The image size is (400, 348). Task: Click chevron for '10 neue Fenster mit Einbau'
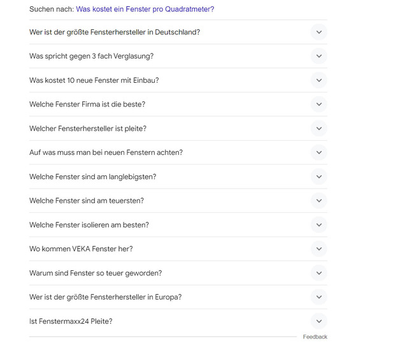tap(319, 80)
